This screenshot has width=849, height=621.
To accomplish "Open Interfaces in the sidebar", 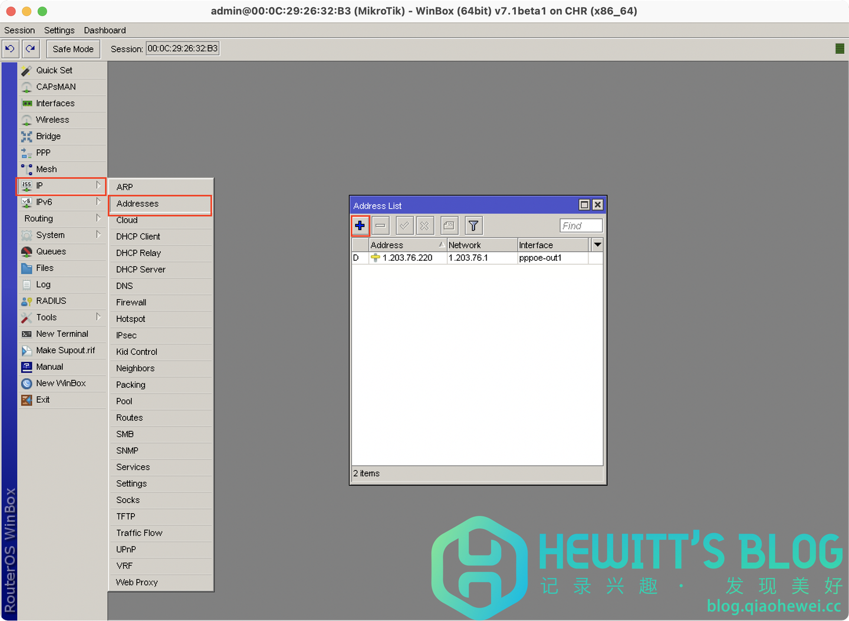I will tap(62, 103).
